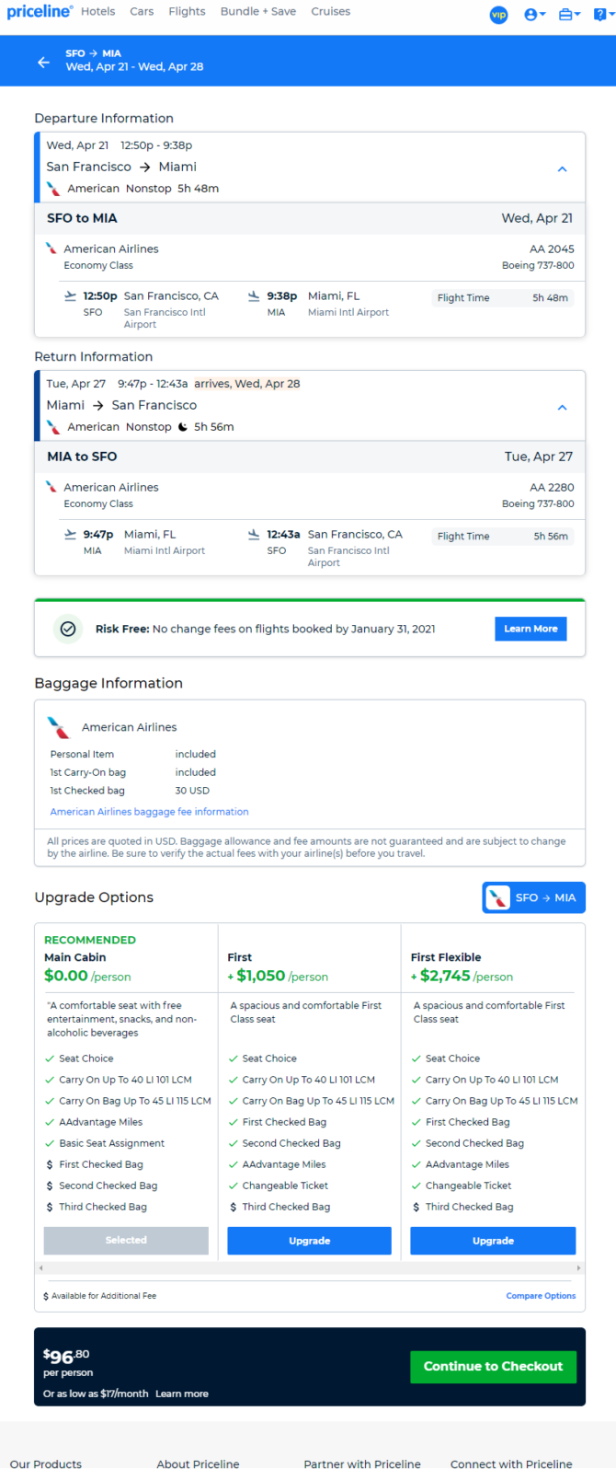Image resolution: width=616 pixels, height=1469 pixels.
Task: Open the help question mark icon
Action: 600,15
